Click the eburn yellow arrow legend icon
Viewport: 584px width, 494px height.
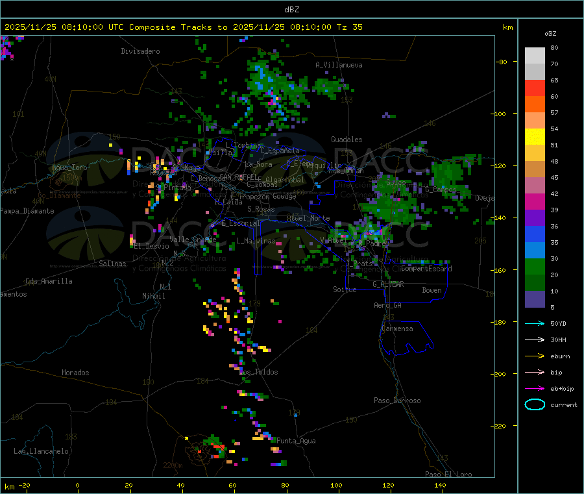tap(535, 356)
